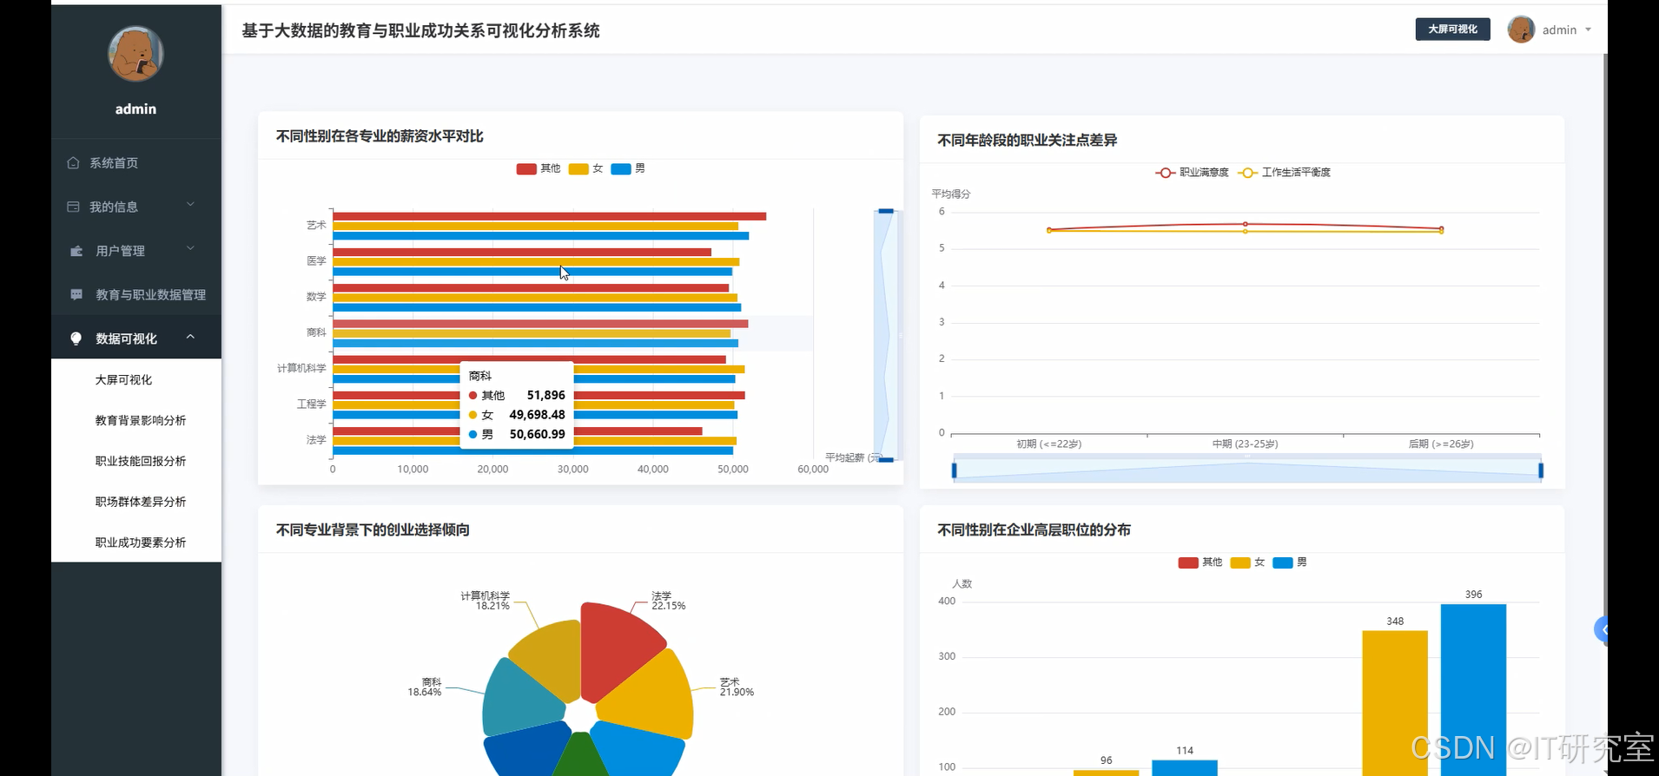Viewport: 1659px width, 776px height.
Task: Click the 艺术 red salary bar
Action: click(549, 216)
